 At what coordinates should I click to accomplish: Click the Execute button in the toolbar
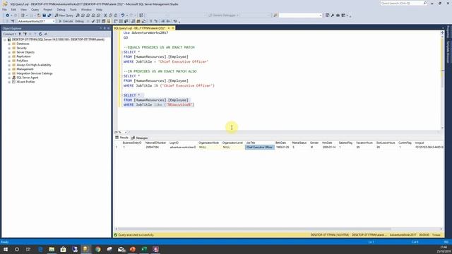click(66, 21)
